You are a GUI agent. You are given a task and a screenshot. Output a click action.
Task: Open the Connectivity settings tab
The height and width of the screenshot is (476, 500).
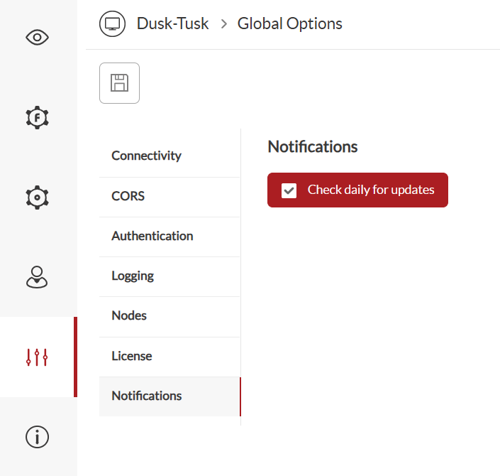point(170,156)
